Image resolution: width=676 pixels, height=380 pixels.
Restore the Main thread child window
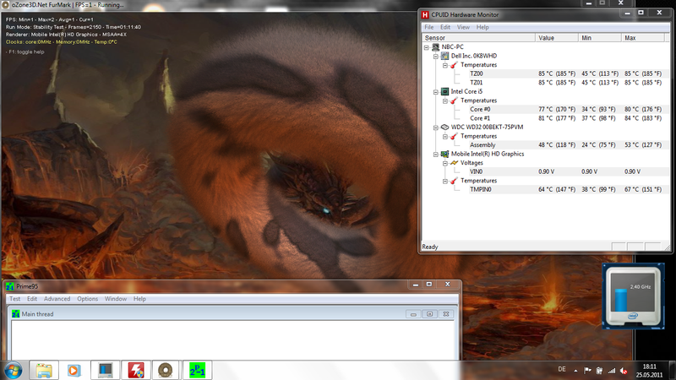click(x=429, y=314)
